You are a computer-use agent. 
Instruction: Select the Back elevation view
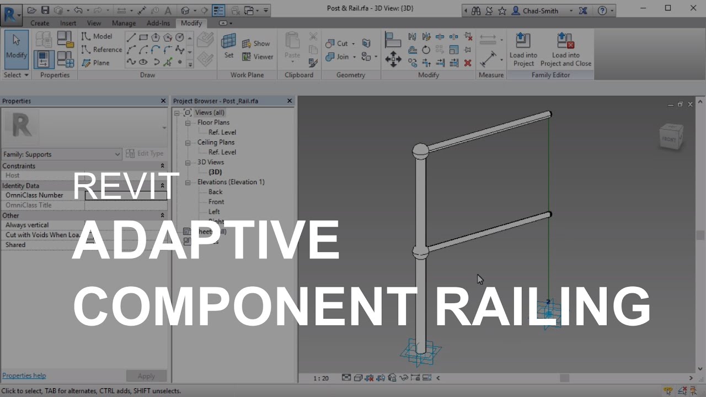pyautogui.click(x=215, y=192)
